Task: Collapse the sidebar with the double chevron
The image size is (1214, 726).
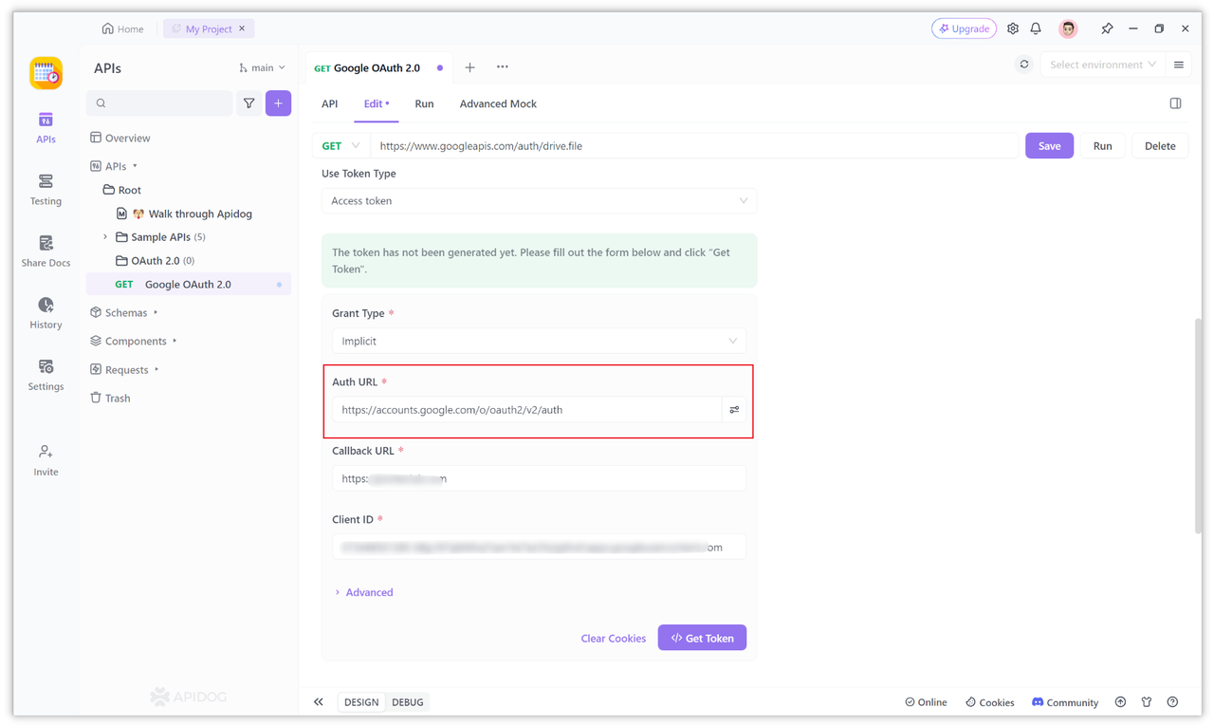Action: [319, 702]
